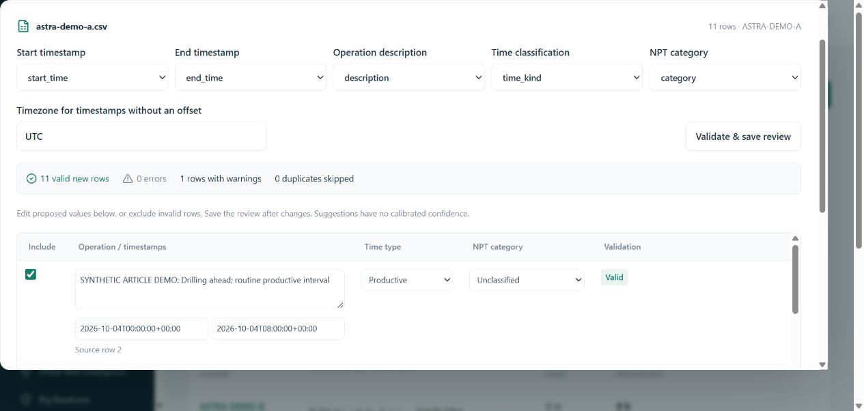
Task: Open the NPT category mapping dropdown showing category
Action: (x=725, y=78)
